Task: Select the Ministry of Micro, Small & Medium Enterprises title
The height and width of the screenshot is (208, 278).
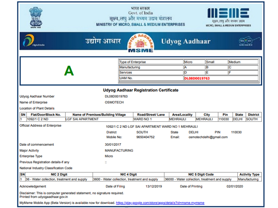Action: point(140,25)
